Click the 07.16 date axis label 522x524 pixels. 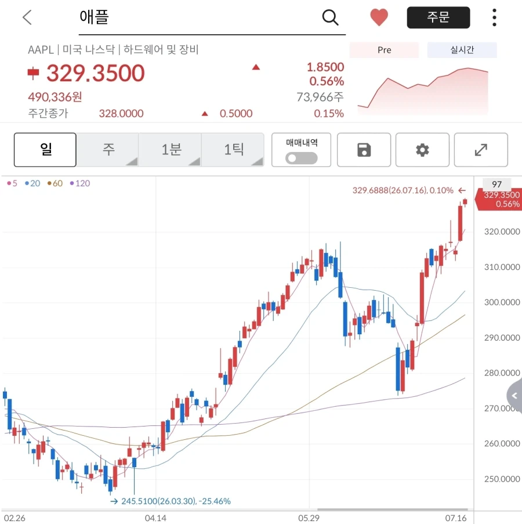pos(456,518)
